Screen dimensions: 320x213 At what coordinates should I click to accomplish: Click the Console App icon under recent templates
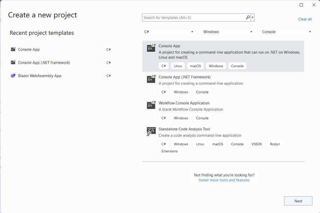coord(13,49)
